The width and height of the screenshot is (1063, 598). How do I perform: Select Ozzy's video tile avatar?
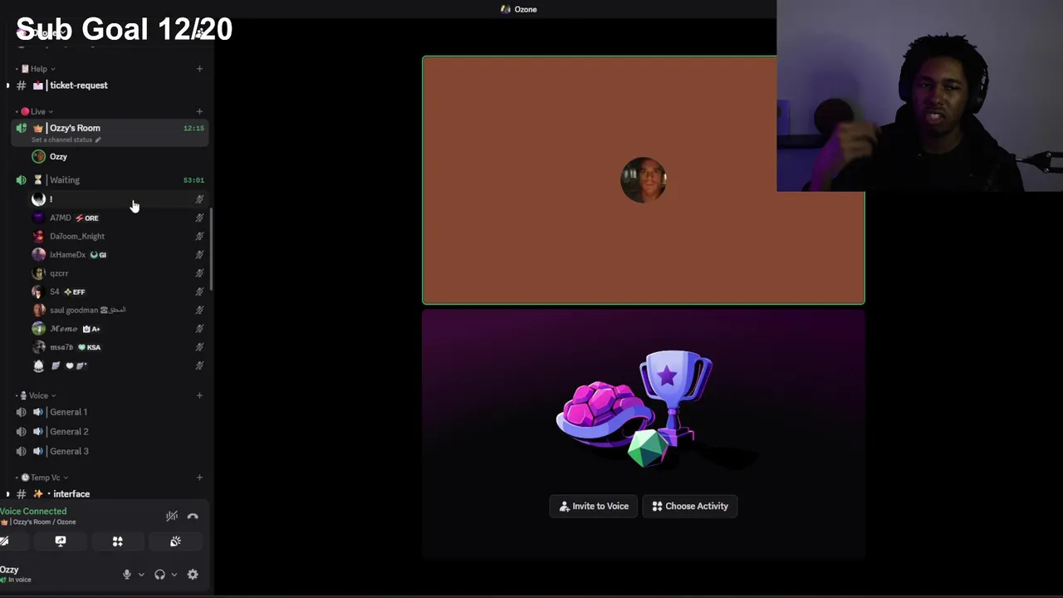coord(644,180)
